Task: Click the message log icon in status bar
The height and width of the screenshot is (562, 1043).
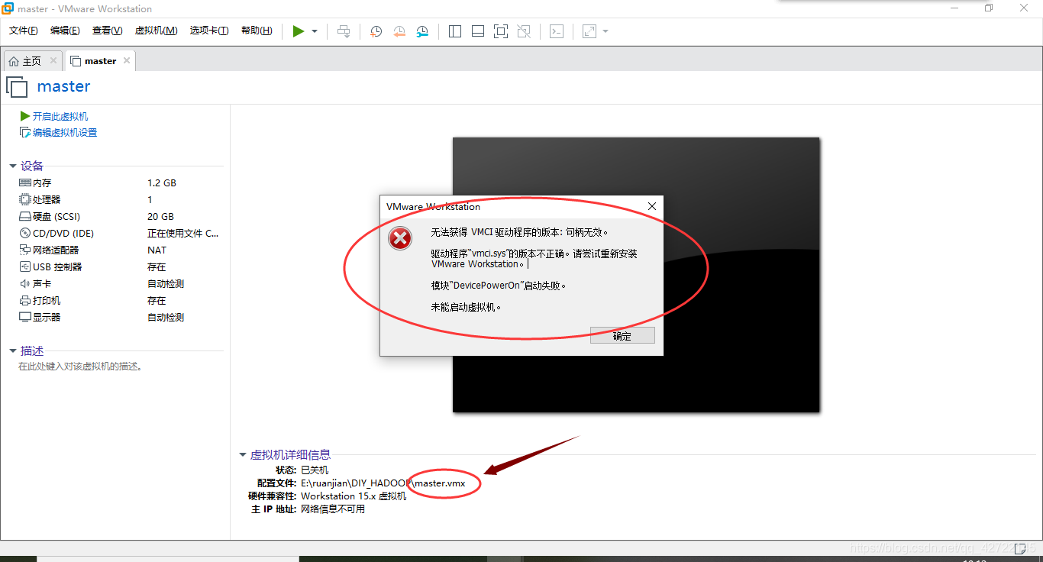Action: pyautogui.click(x=1020, y=549)
